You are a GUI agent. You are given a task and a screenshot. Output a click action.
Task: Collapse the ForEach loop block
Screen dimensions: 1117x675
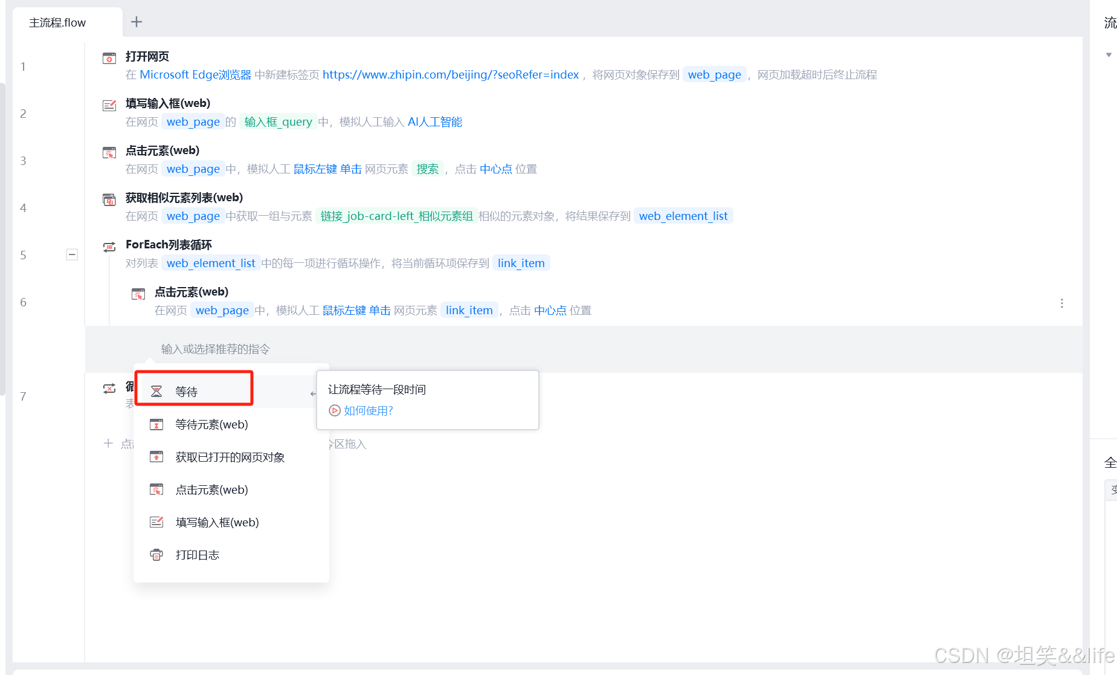72,254
